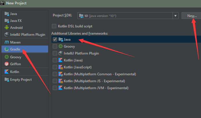Viewport: 201px width, 118px height.
Task: Click the Java FX folder icon
Action: tap(7, 20)
